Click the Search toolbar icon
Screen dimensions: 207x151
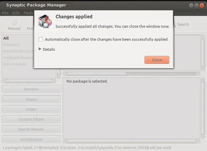[175, 25]
